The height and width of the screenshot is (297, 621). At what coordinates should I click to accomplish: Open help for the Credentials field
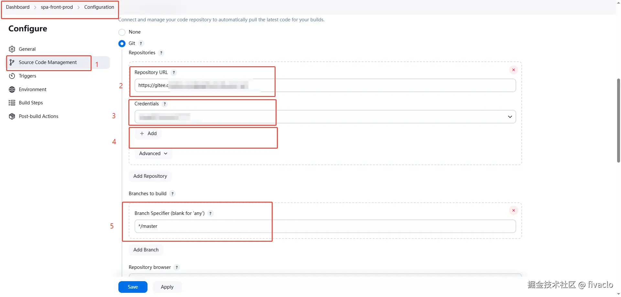coord(165,104)
